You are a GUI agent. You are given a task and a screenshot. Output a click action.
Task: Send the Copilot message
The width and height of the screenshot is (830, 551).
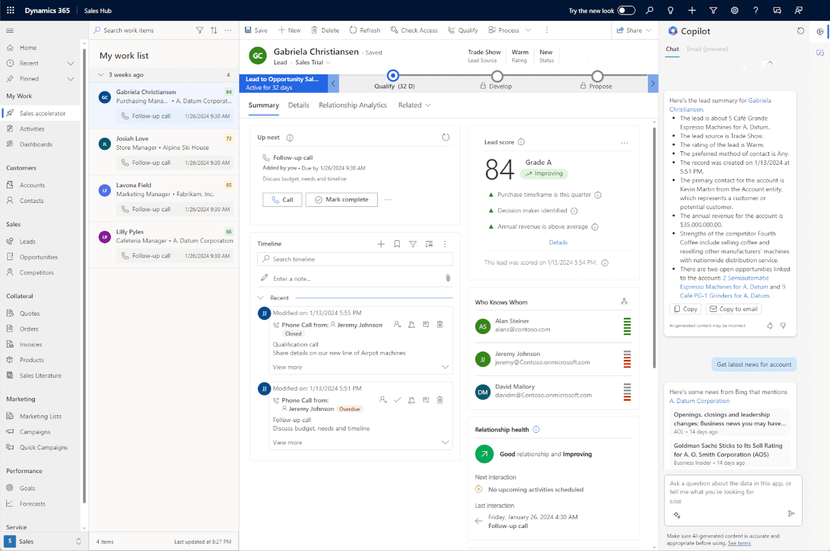tap(791, 513)
